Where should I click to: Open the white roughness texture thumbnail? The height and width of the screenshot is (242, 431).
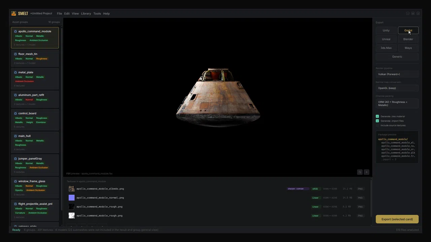coord(71,215)
